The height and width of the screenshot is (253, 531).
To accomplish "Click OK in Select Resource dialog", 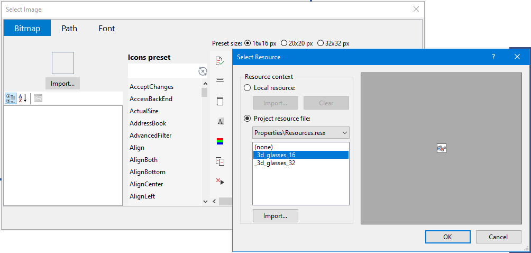I will (447, 237).
